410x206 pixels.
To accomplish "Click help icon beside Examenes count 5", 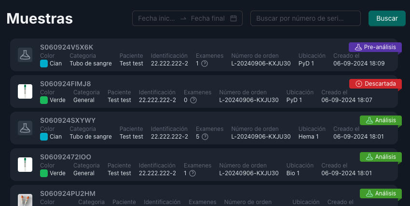I will (x=205, y=137).
